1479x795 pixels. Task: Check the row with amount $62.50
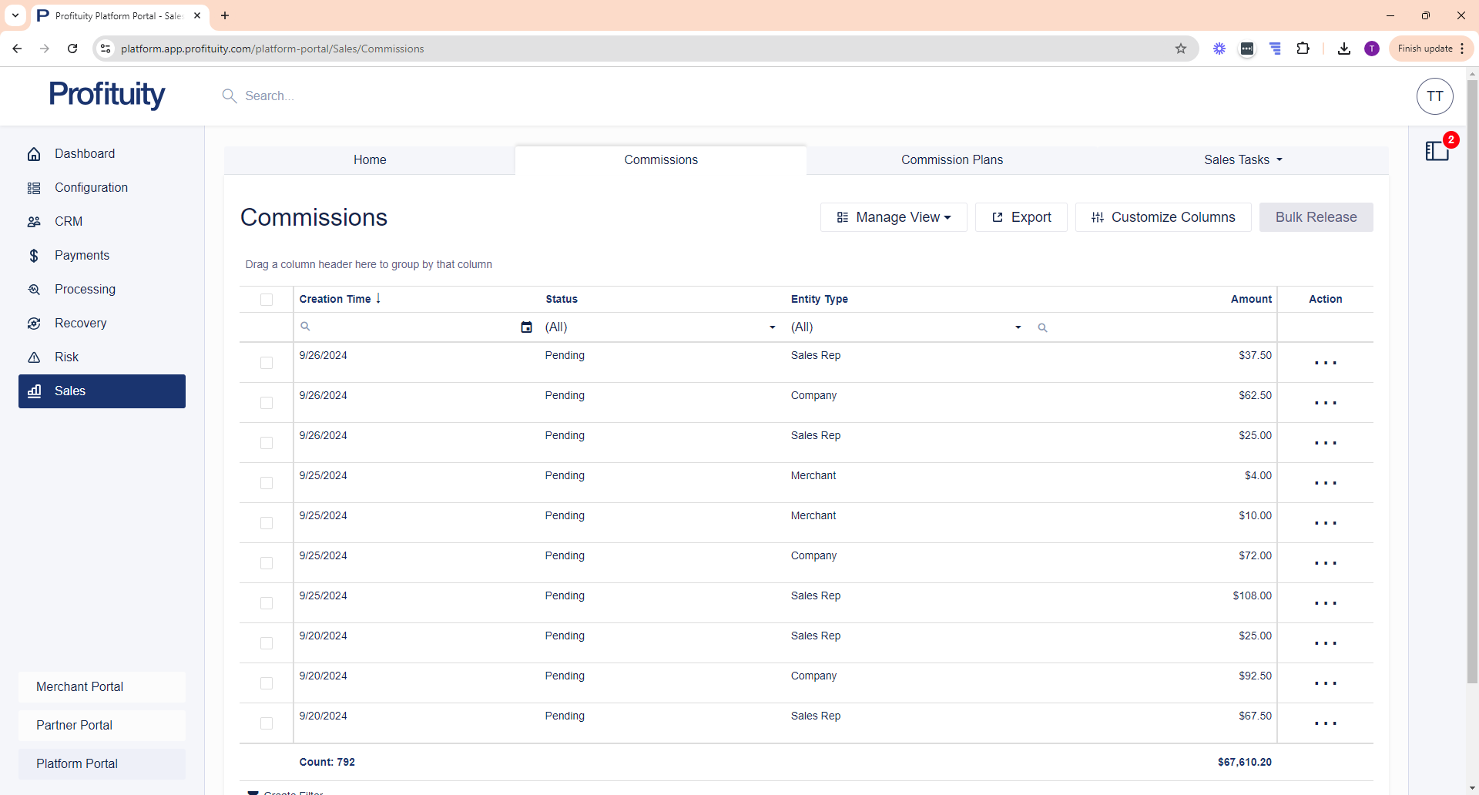[x=267, y=403]
